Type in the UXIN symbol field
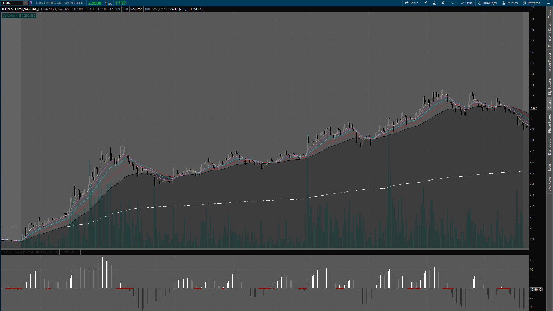Image resolution: width=553 pixels, height=311 pixels. (x=13, y=3)
